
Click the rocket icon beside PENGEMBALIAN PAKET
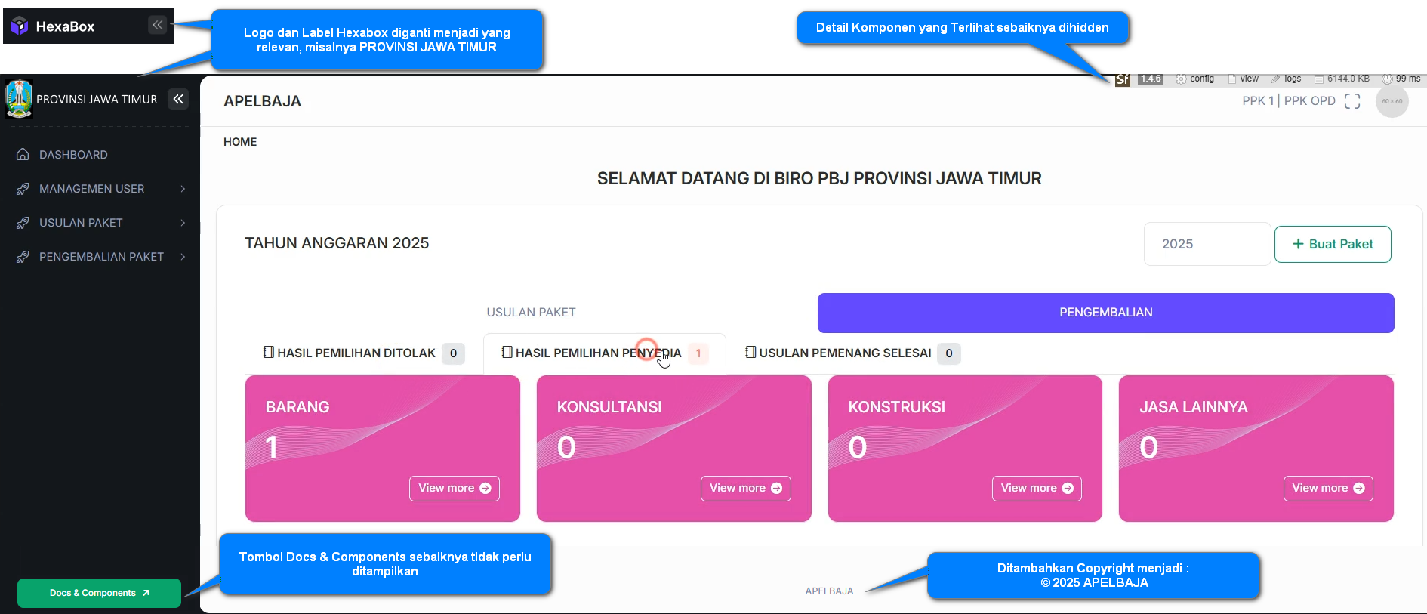click(23, 257)
